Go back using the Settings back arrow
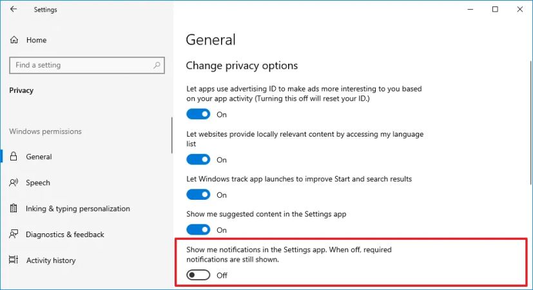The image size is (533, 290). pyautogui.click(x=14, y=9)
